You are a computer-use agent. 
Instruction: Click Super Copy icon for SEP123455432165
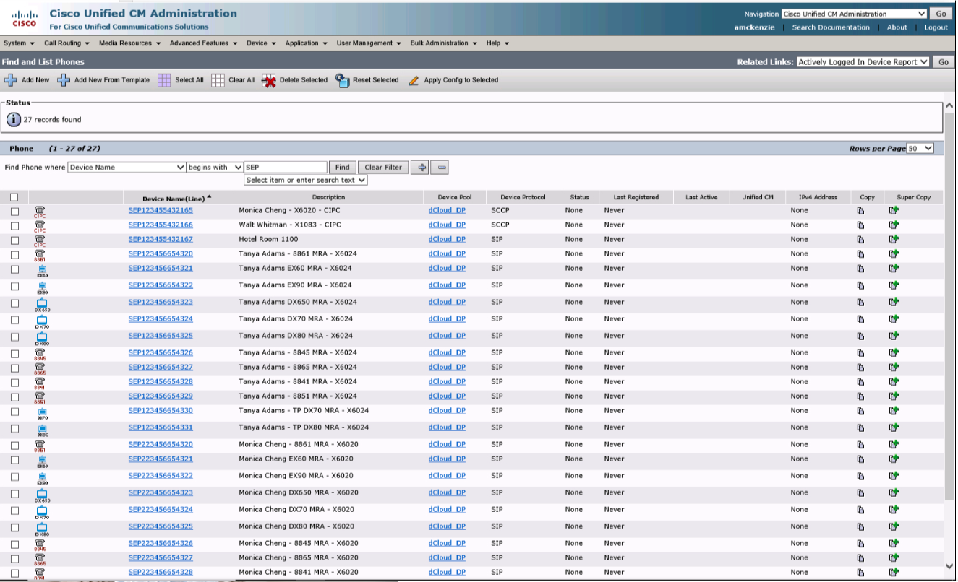[x=894, y=210]
